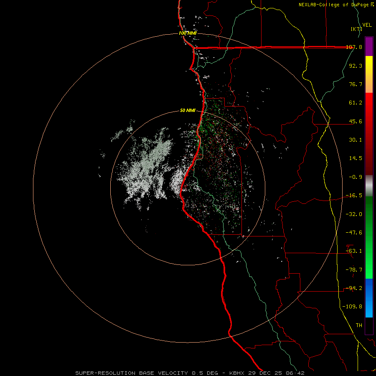Click the VEL legend title
The width and height of the screenshot is (376, 376).
click(x=367, y=25)
